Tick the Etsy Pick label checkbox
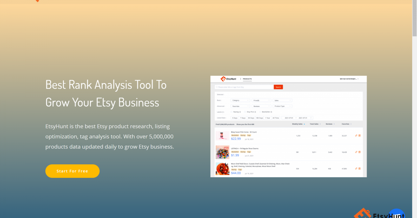This screenshot has width=417, height=218. click(245, 112)
